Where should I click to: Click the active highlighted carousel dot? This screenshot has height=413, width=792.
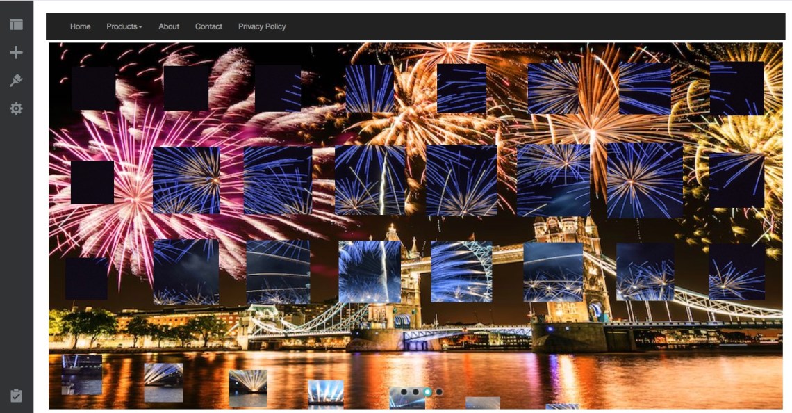point(427,392)
